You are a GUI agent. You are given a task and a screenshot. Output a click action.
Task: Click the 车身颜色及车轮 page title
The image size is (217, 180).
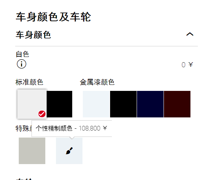(x=53, y=17)
